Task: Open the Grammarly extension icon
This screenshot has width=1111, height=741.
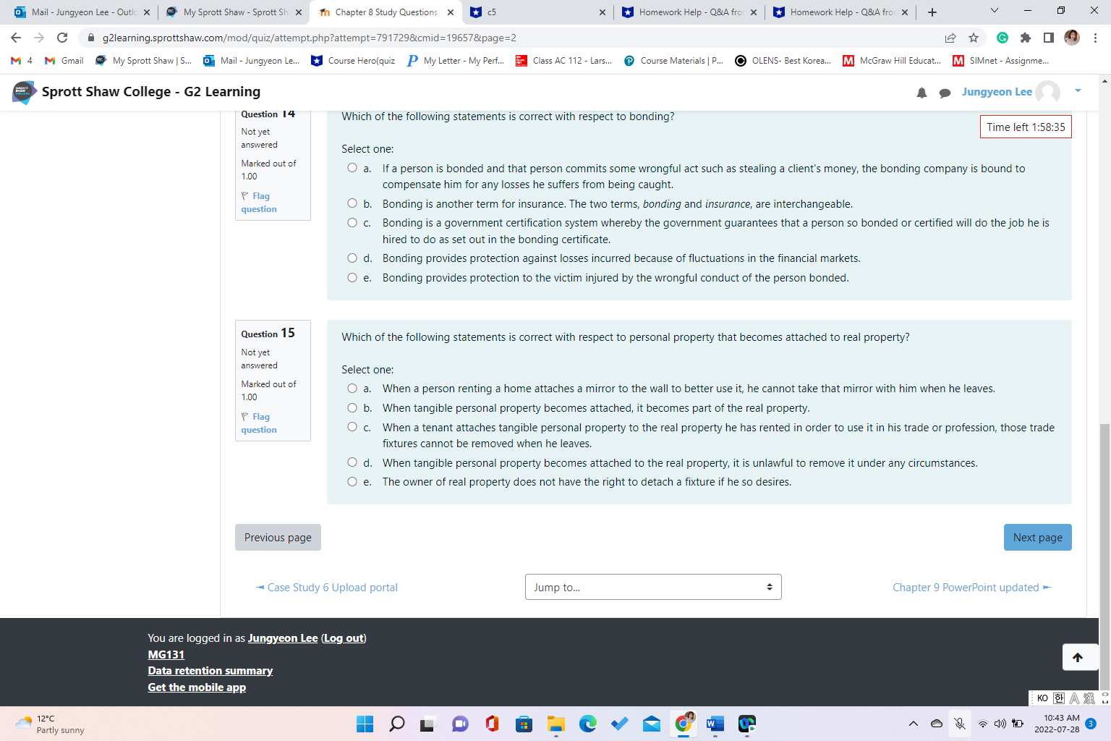Action: (1003, 37)
